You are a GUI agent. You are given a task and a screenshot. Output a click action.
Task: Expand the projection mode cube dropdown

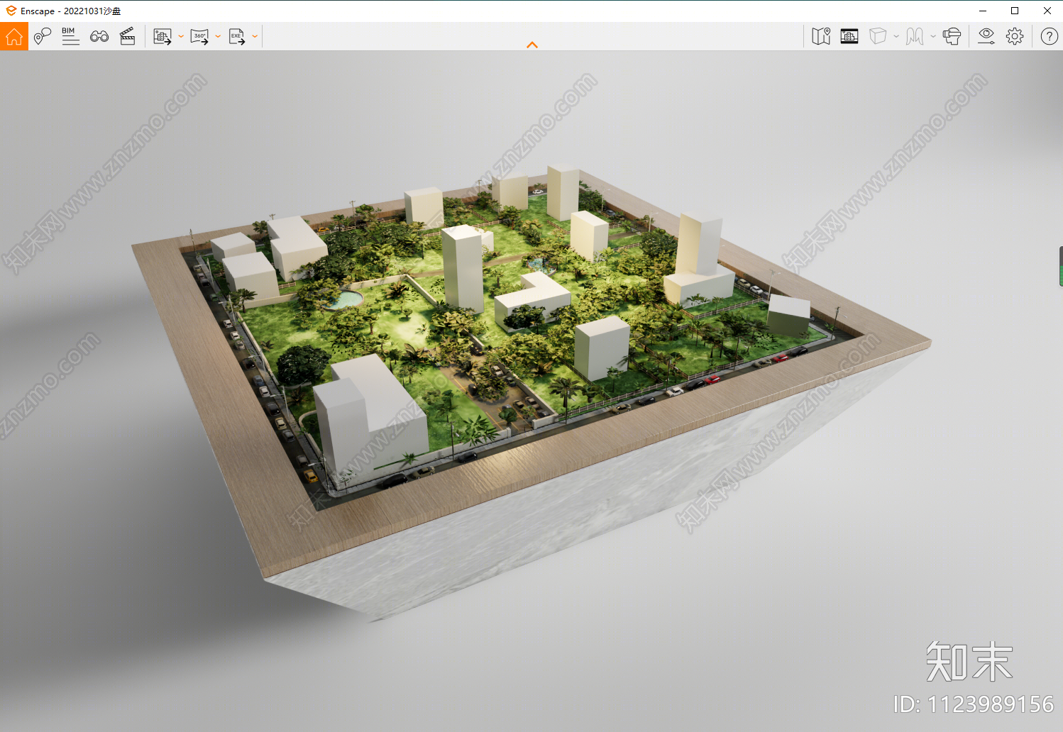[x=896, y=37]
